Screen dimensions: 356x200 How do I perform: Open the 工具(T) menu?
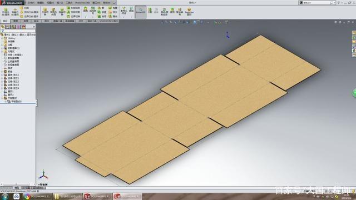click(x=69, y=3)
